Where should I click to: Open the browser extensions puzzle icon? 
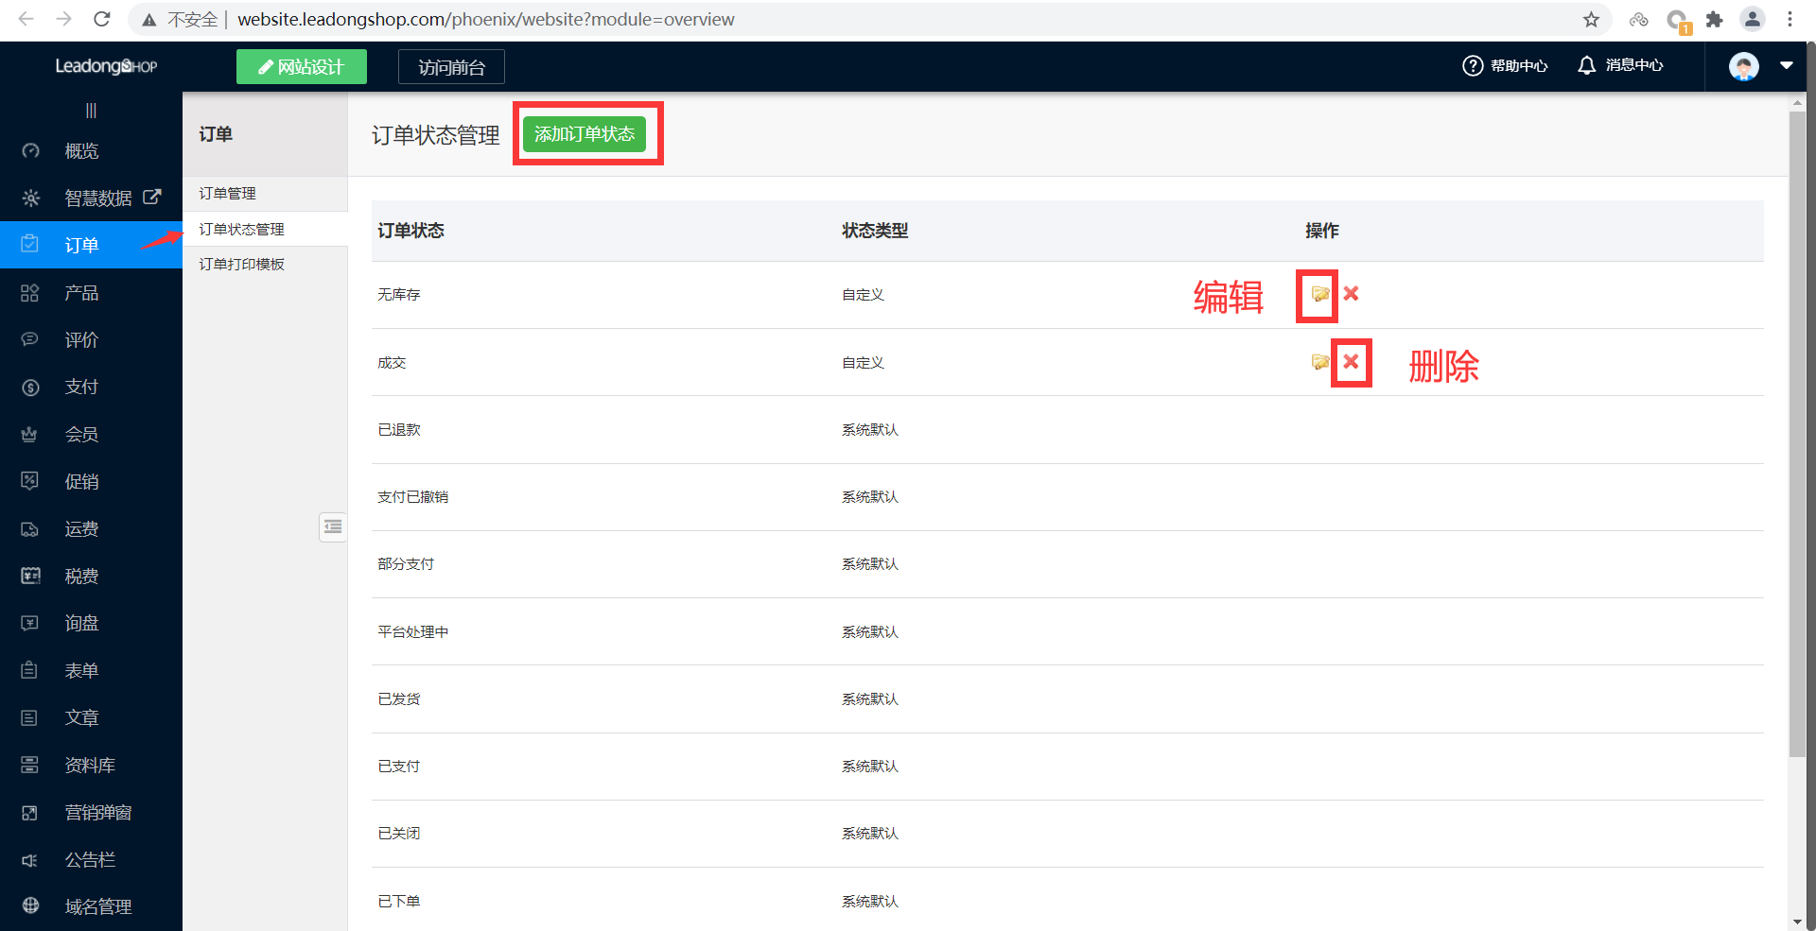[x=1714, y=19]
